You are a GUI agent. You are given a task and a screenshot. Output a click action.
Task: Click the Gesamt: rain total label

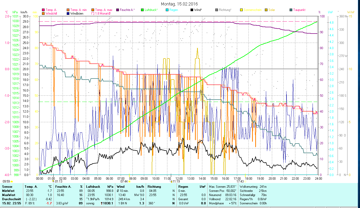(184, 199)
